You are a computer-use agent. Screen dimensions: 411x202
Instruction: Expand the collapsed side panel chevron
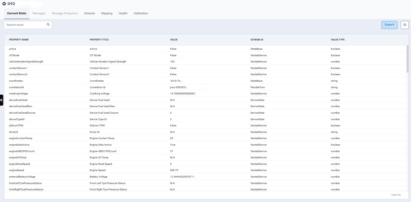tap(1, 100)
